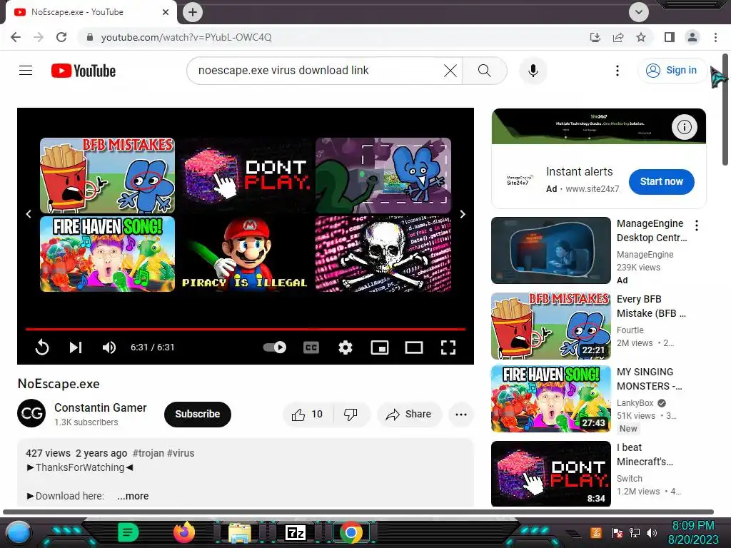Open YouTube settings three-dot menu
Screen dimensions: 731x548
point(617,71)
